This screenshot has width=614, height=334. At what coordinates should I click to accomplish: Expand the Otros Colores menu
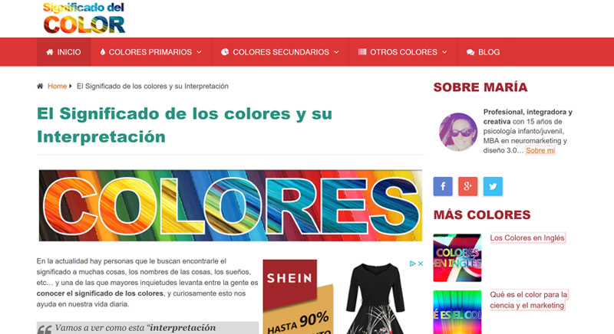pos(402,52)
